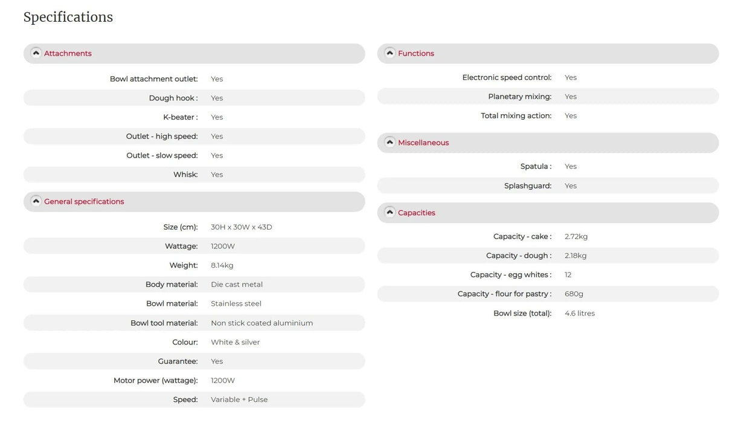
Task: Click the General specifications header title
Action: 84,201
